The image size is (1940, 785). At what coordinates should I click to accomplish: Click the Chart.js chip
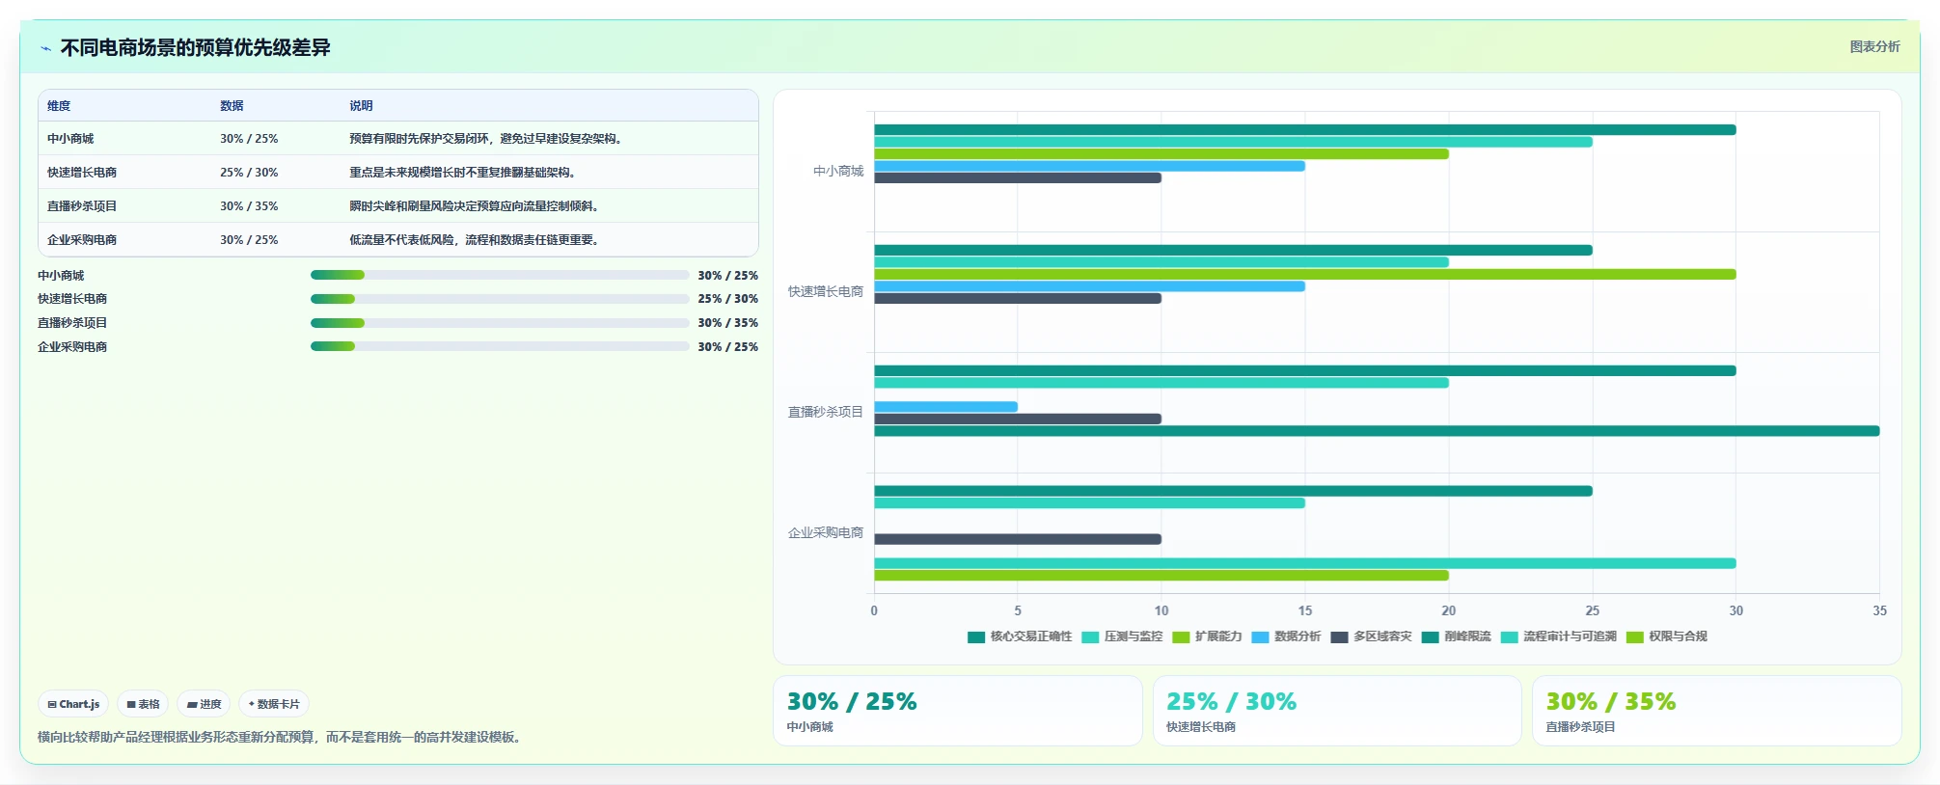pos(74,704)
